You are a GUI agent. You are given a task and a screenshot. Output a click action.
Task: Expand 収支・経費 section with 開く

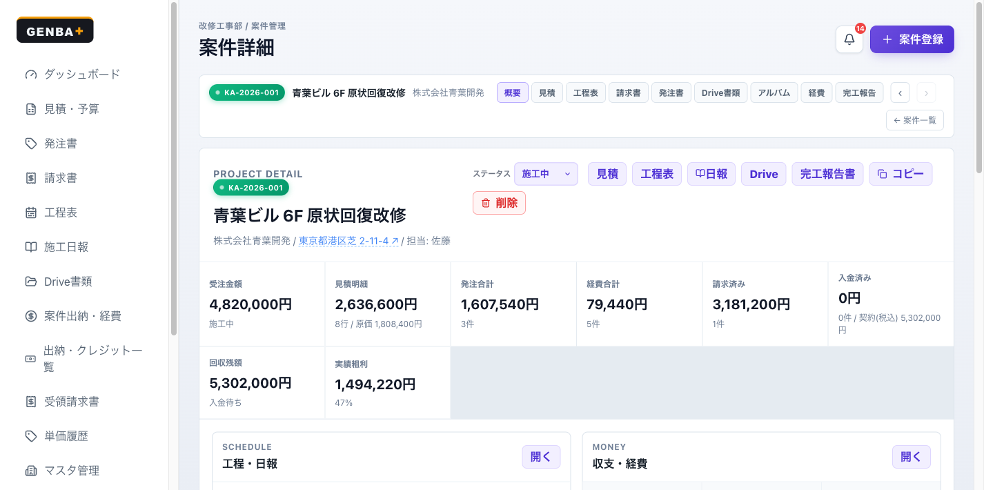(911, 457)
